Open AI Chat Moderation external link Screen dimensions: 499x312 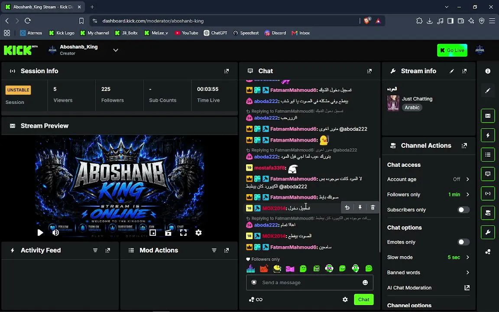(467, 287)
